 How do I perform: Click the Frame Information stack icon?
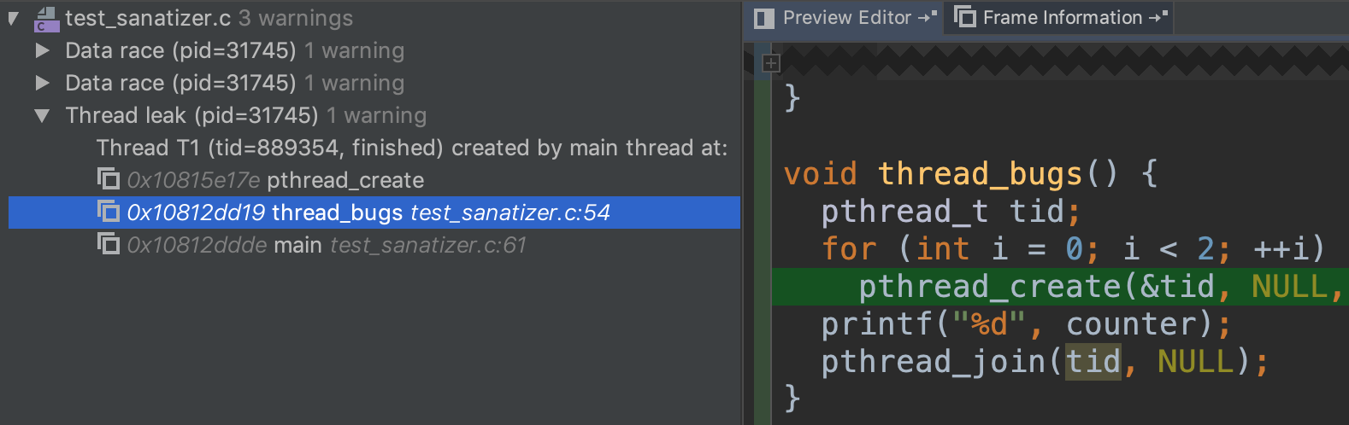(964, 17)
